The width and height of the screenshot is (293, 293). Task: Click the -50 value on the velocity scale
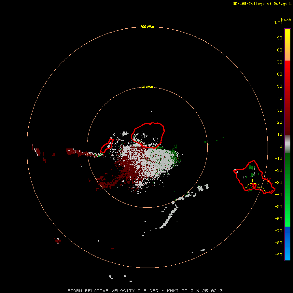(278, 207)
